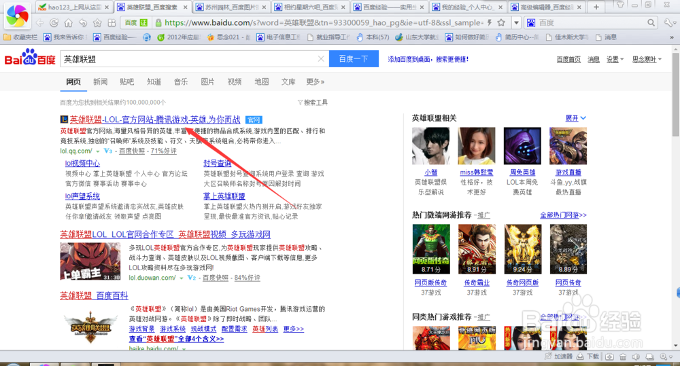Click the Baidu logo
The height and width of the screenshot is (366, 680).
pos(30,58)
